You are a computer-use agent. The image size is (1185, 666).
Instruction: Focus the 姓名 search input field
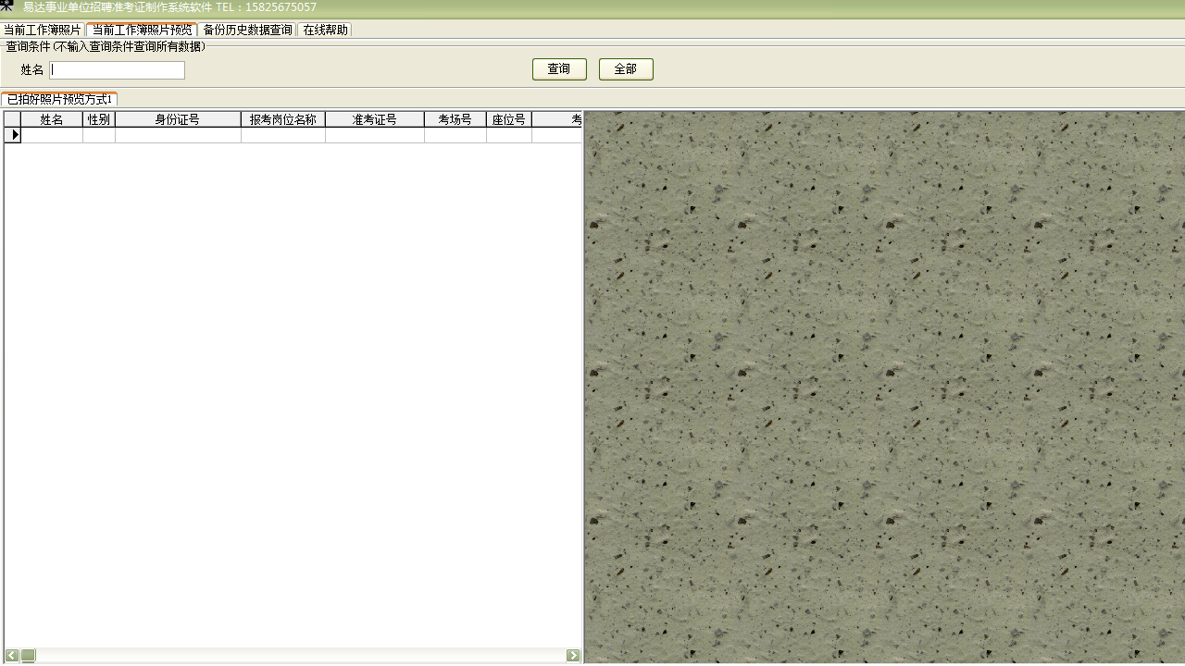point(118,70)
